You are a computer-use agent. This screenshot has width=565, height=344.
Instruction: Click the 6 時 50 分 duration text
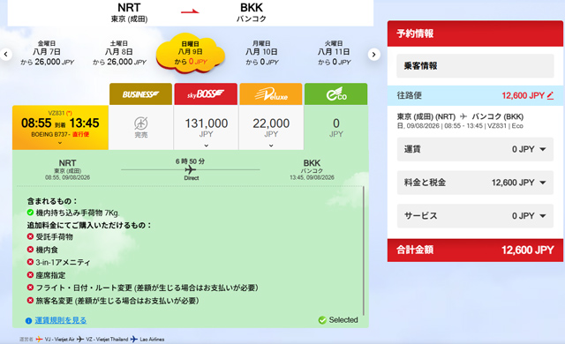pyautogui.click(x=191, y=161)
